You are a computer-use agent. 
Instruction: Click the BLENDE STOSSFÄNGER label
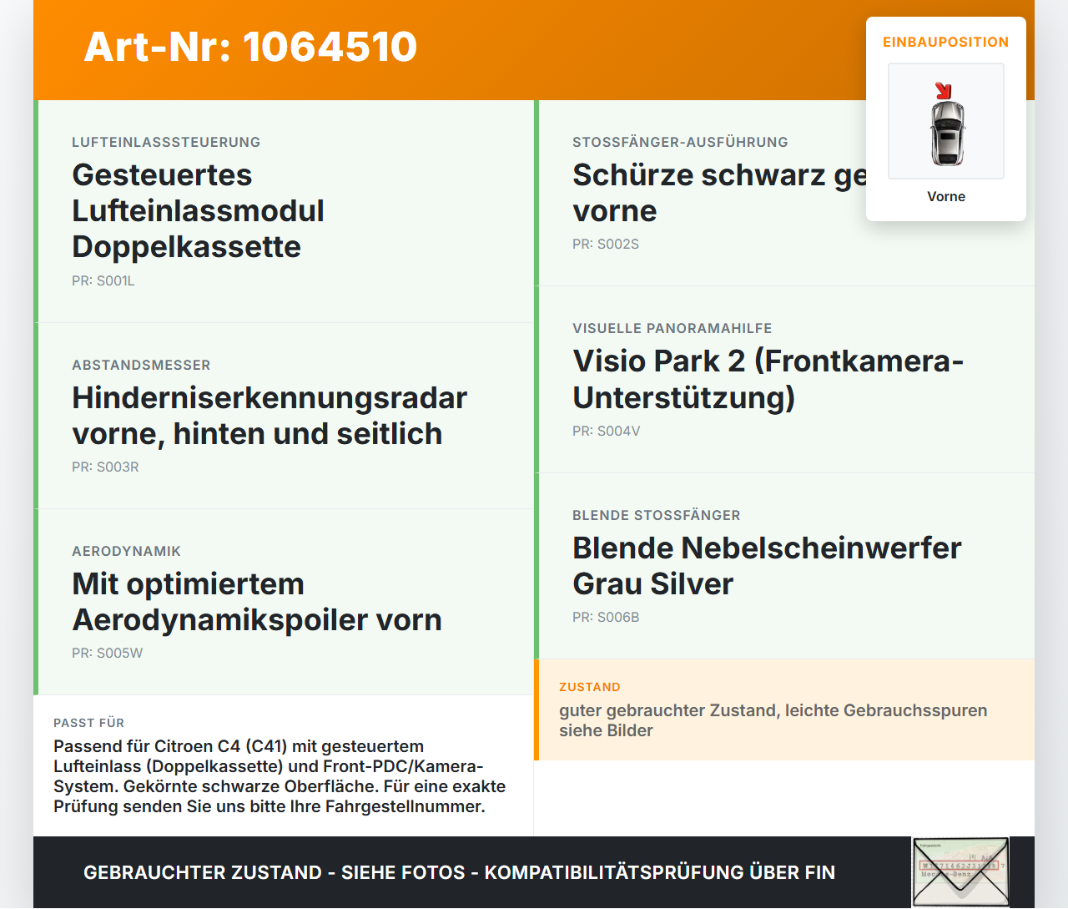(x=657, y=515)
